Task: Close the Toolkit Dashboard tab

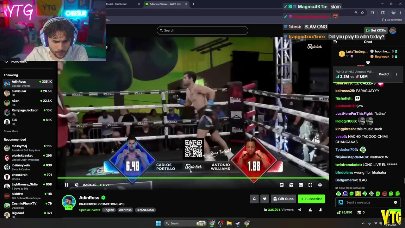Action: tap(139, 4)
